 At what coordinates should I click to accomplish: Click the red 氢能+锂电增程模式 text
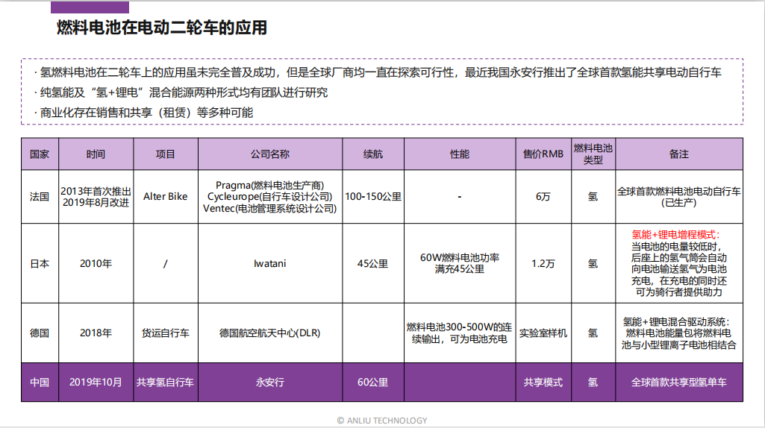675,234
